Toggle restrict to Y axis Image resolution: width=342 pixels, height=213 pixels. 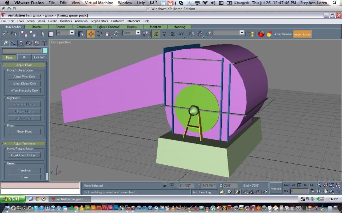(164, 34)
